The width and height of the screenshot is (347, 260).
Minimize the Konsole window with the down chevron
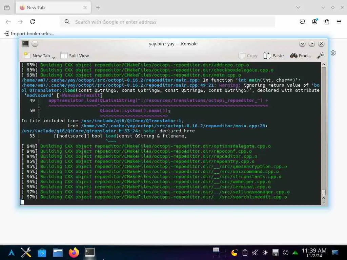coord(302,44)
